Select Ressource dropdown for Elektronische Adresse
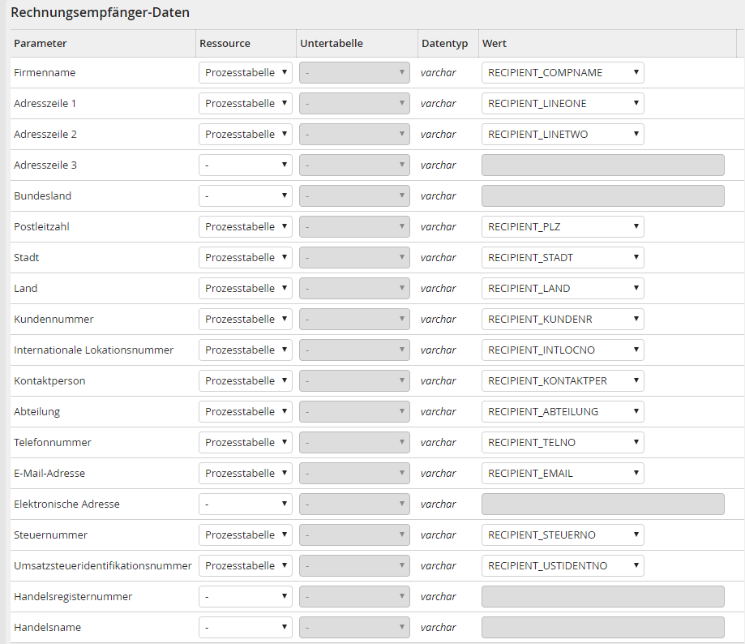 [x=245, y=504]
